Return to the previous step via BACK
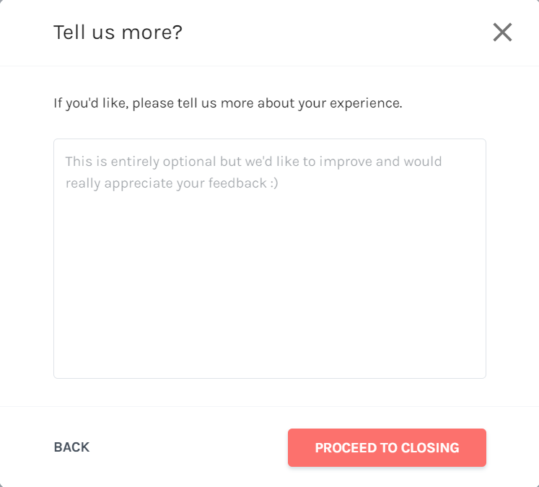This screenshot has width=539, height=487. click(x=71, y=447)
